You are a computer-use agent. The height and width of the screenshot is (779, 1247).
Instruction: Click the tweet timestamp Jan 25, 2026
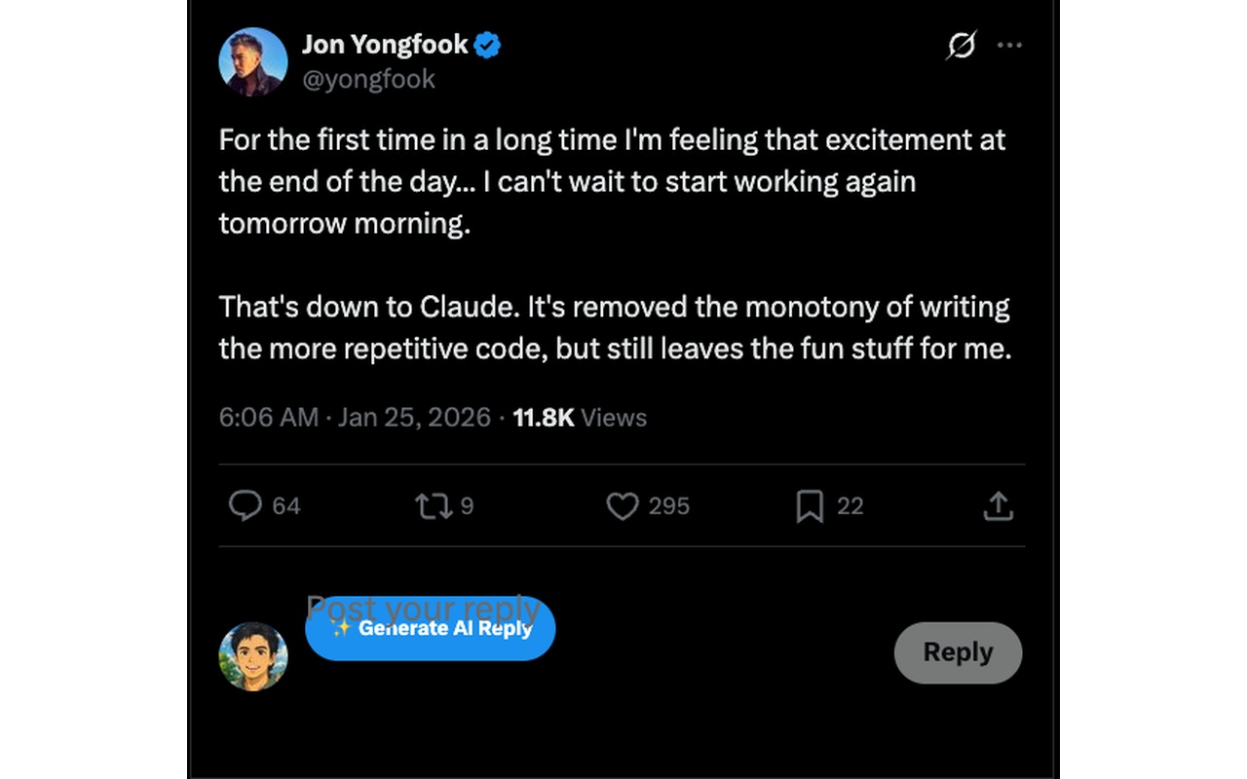click(414, 417)
